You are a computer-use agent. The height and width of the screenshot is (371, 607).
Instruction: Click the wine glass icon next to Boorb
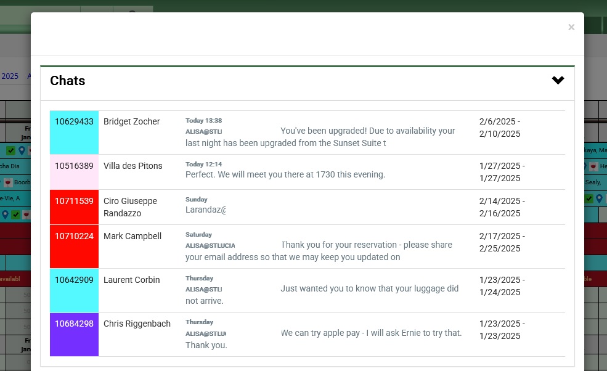coord(8,182)
